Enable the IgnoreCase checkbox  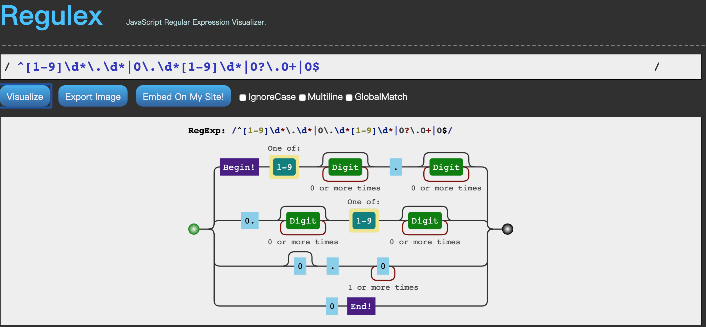(243, 98)
